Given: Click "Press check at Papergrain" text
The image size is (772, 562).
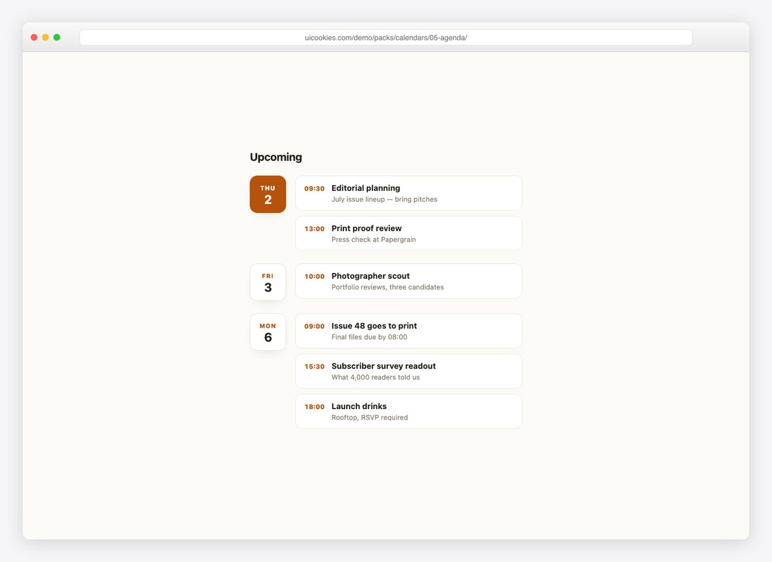Looking at the screenshot, I should [x=374, y=240].
